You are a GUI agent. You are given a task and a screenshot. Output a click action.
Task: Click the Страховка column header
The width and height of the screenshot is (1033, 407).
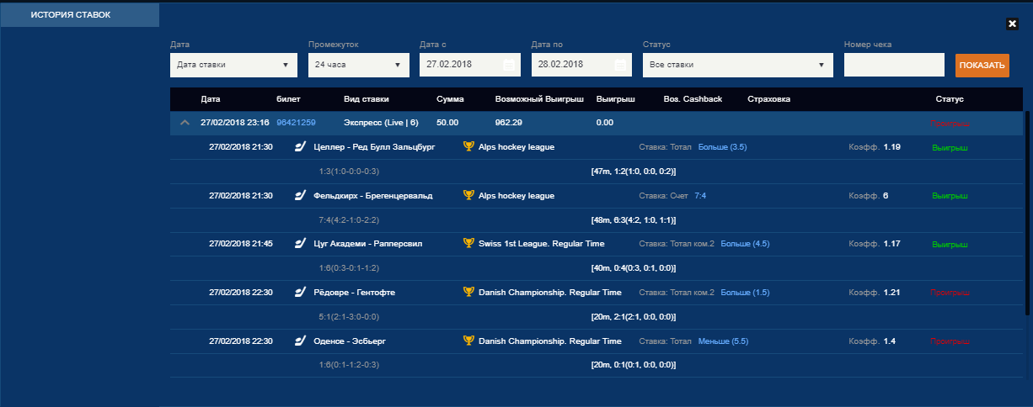point(768,99)
